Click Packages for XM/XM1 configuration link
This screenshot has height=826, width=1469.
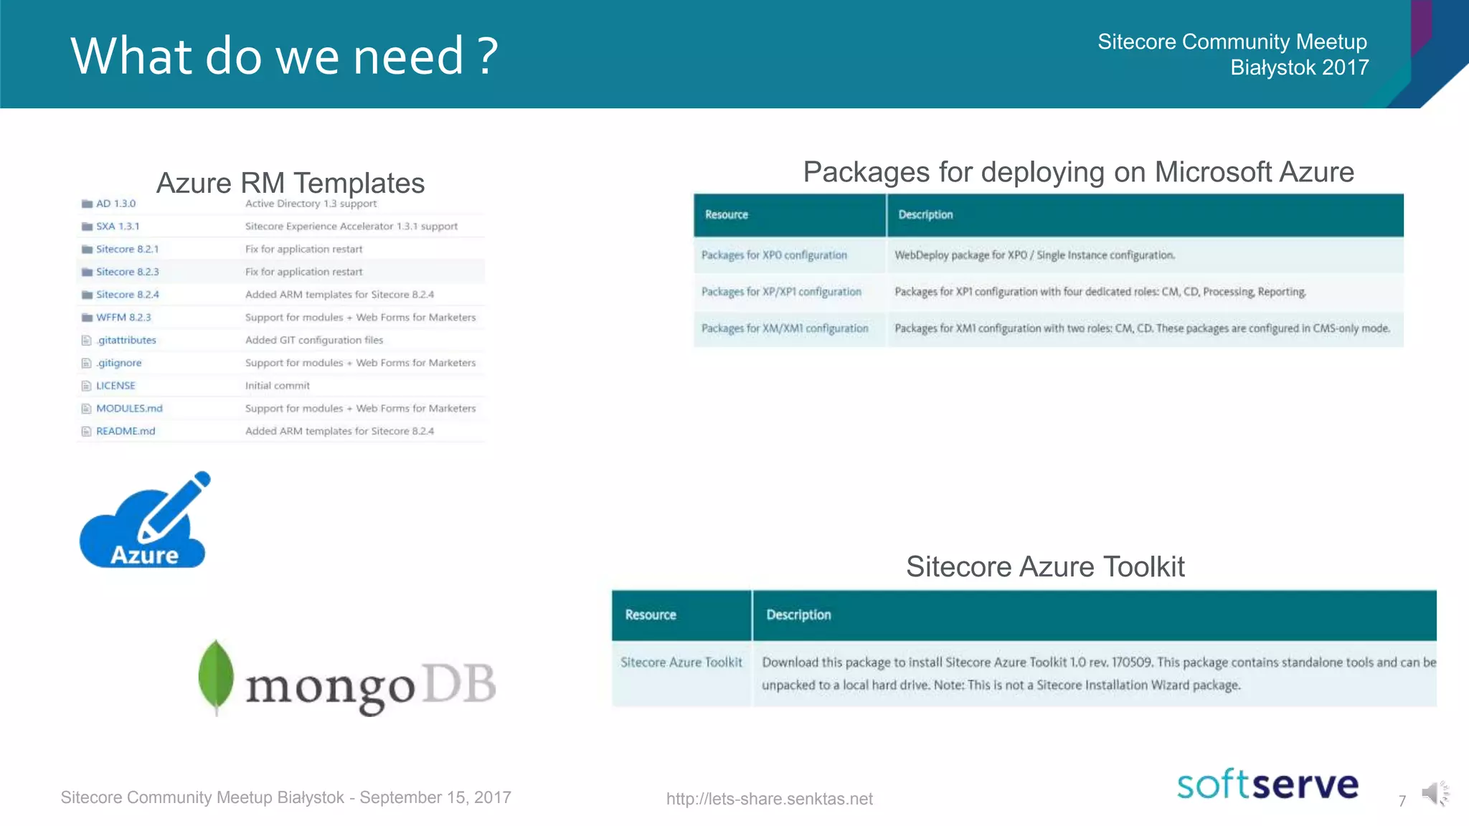click(x=785, y=328)
